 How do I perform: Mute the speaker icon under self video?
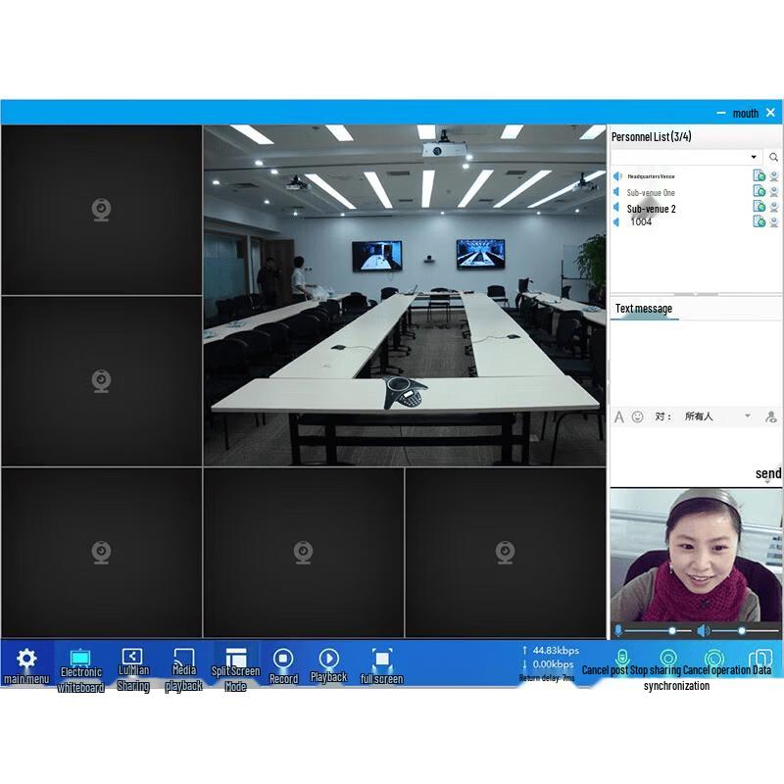click(x=703, y=631)
